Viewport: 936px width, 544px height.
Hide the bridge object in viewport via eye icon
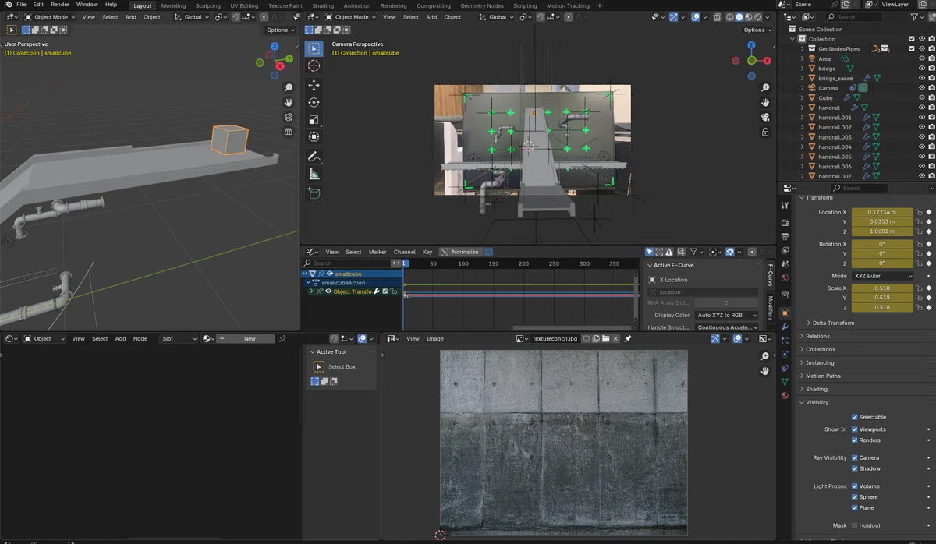coord(922,69)
